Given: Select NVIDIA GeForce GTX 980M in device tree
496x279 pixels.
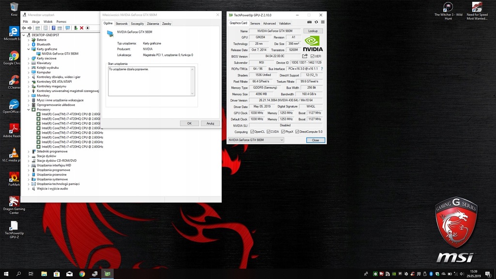Looking at the screenshot, I should pyautogui.click(x=60, y=54).
